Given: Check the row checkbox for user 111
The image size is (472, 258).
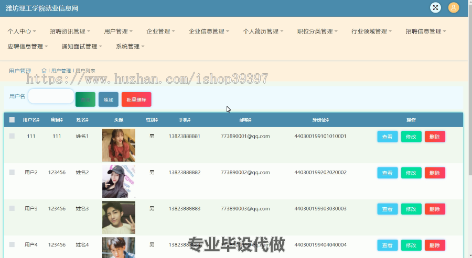Looking at the screenshot, I should 12,136.
